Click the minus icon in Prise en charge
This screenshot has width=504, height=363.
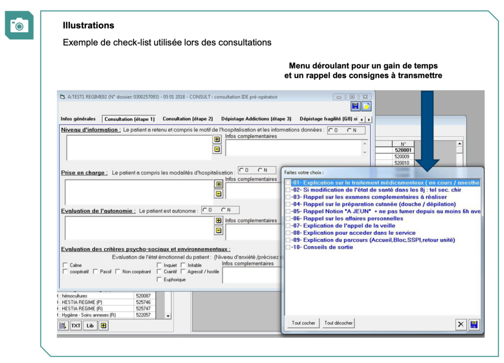[x=219, y=194]
